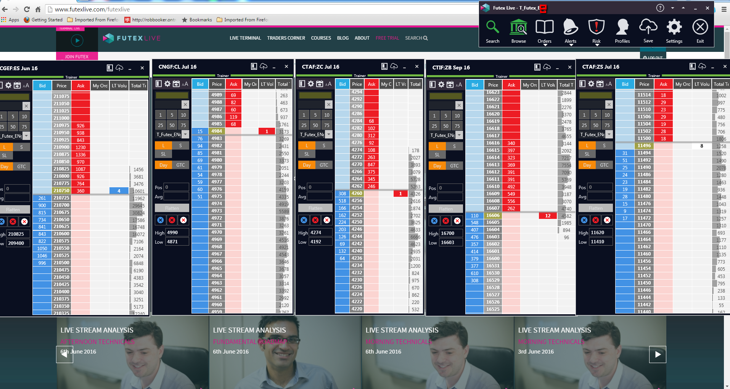
Task: Open COURSES menu on website
Action: (321, 38)
